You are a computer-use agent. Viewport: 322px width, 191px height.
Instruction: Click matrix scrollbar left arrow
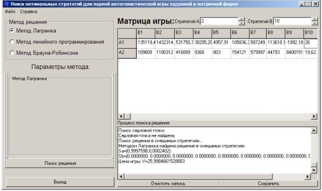[121, 116]
